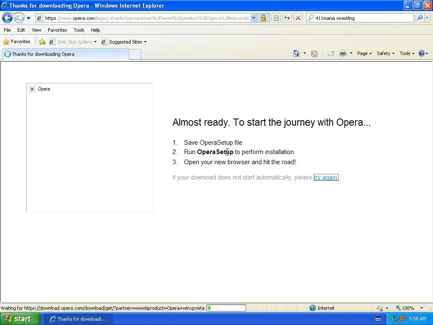Open the View menu
This screenshot has height=325, width=433.
(x=36, y=30)
